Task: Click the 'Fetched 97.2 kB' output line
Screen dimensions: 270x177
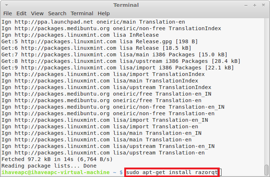Action: [x=57, y=159]
